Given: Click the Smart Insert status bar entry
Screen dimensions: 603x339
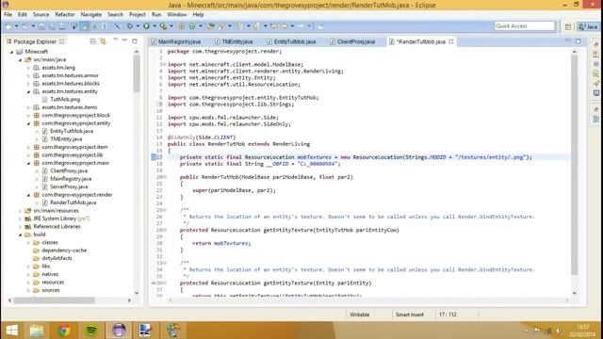Looking at the screenshot, I should [410, 315].
